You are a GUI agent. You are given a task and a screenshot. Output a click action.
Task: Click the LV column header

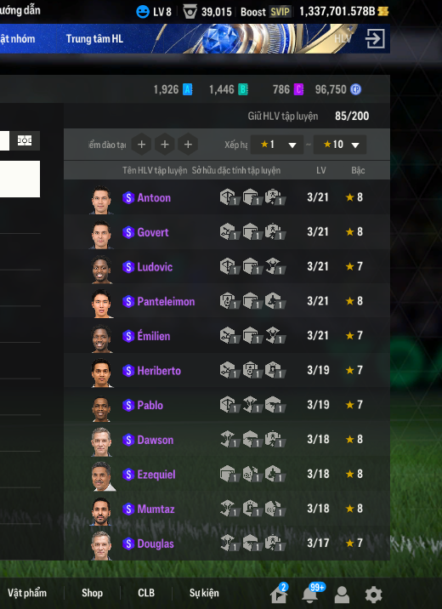tap(321, 170)
